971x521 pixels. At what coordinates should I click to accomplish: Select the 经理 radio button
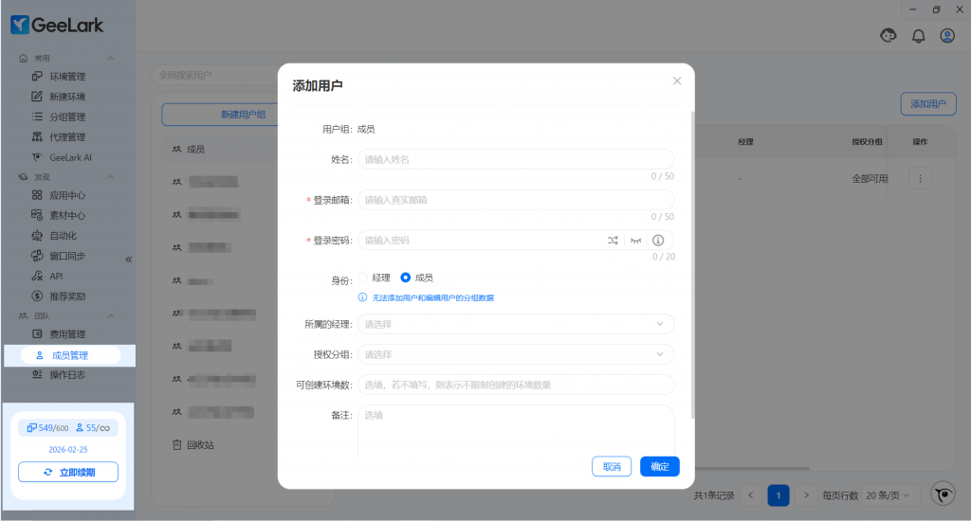pos(363,278)
